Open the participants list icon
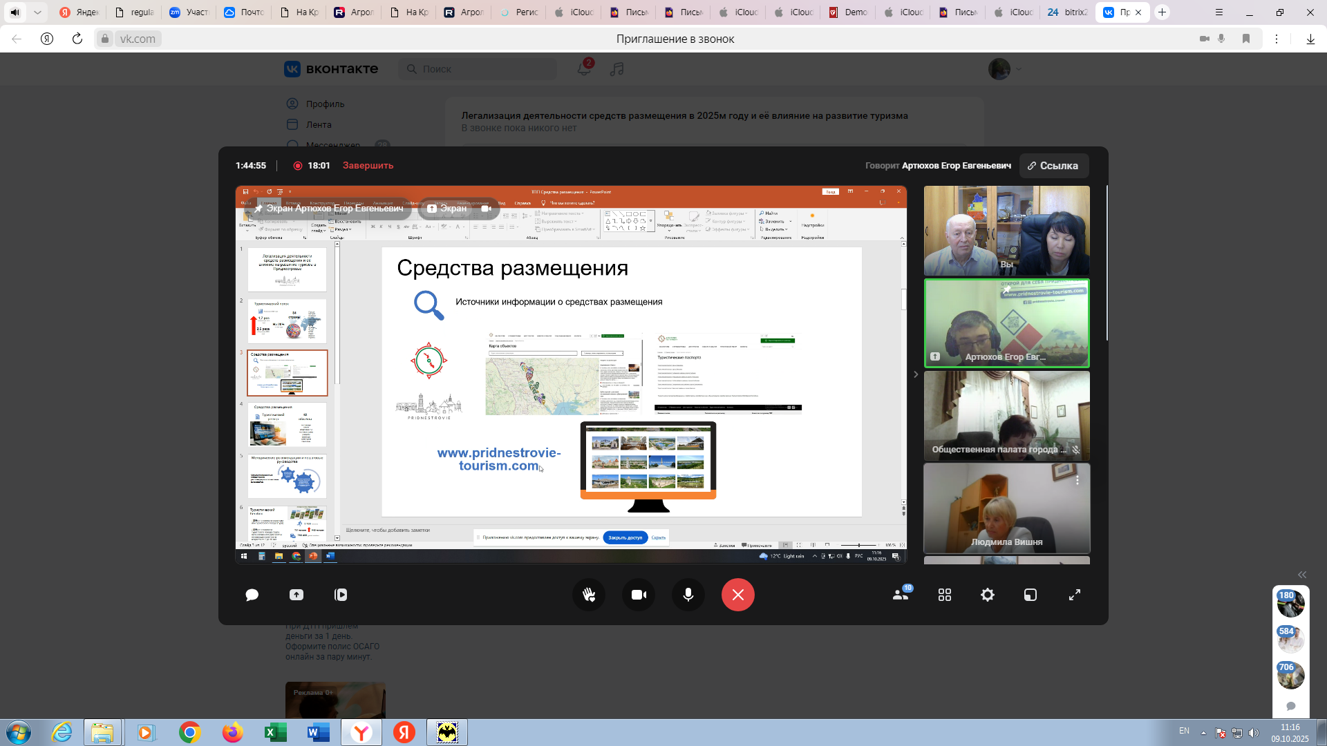Screen dimensions: 1327x746 point(901,595)
